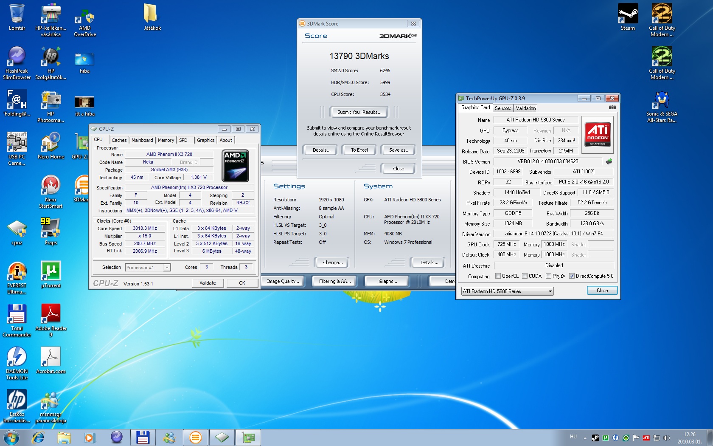Open EVEREST Ultimate shortcut
Screen dimensions: 713x446
click(x=17, y=277)
